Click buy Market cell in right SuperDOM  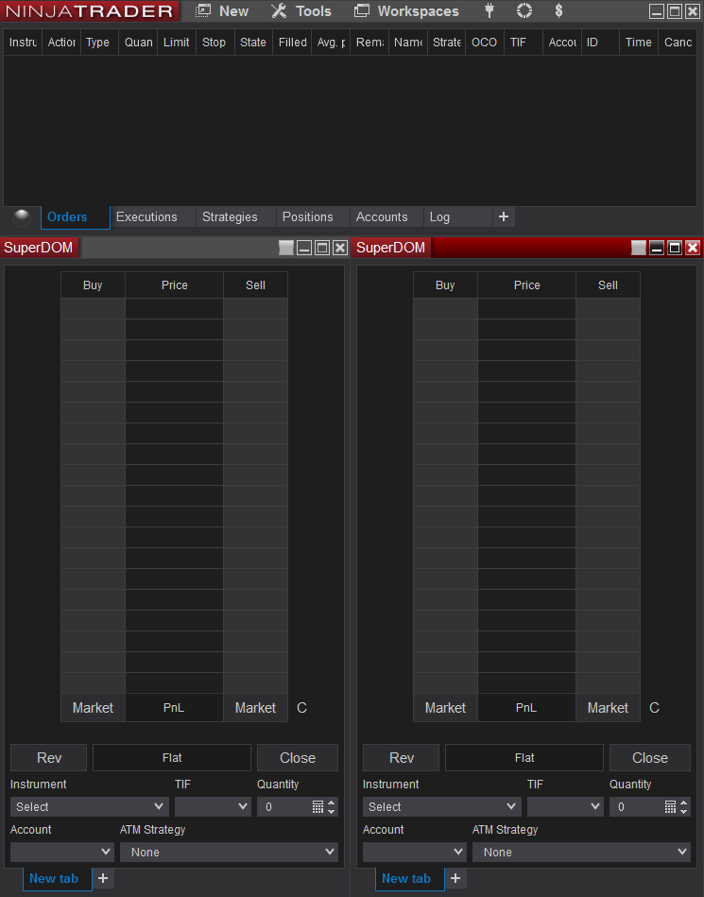tap(445, 708)
